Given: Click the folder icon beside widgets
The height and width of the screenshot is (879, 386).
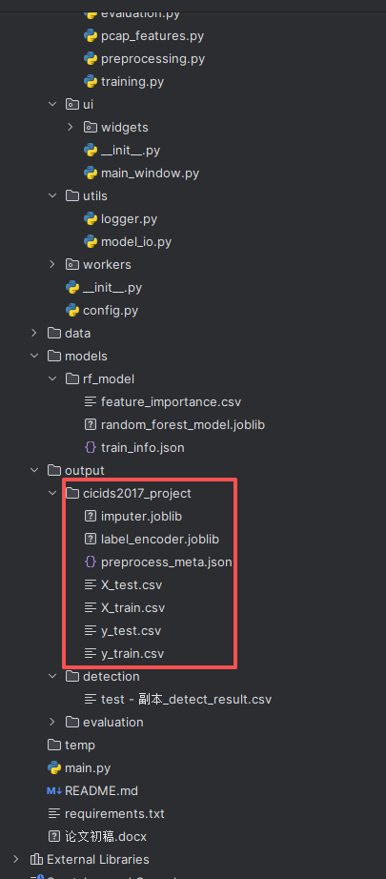Looking at the screenshot, I should tap(90, 127).
